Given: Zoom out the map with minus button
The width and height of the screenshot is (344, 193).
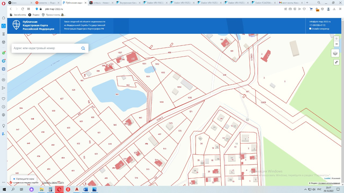Looking at the screenshot, I should click(336, 44).
